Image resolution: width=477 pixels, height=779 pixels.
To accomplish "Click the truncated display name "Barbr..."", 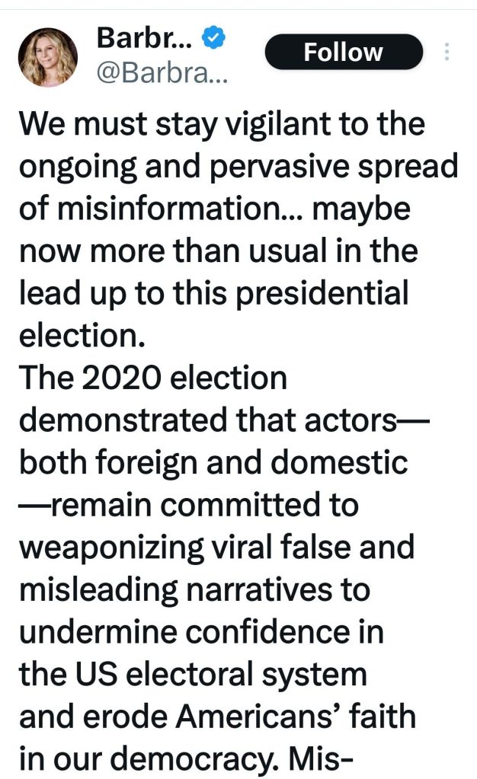I will (x=142, y=37).
